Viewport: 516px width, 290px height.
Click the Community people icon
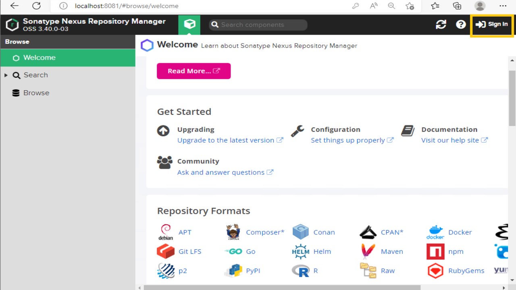coord(164,162)
